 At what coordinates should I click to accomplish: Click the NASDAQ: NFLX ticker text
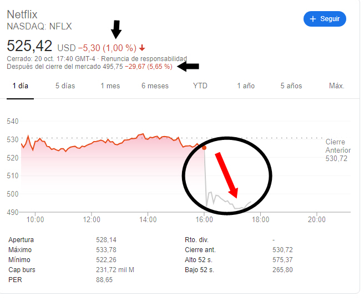tap(39, 26)
